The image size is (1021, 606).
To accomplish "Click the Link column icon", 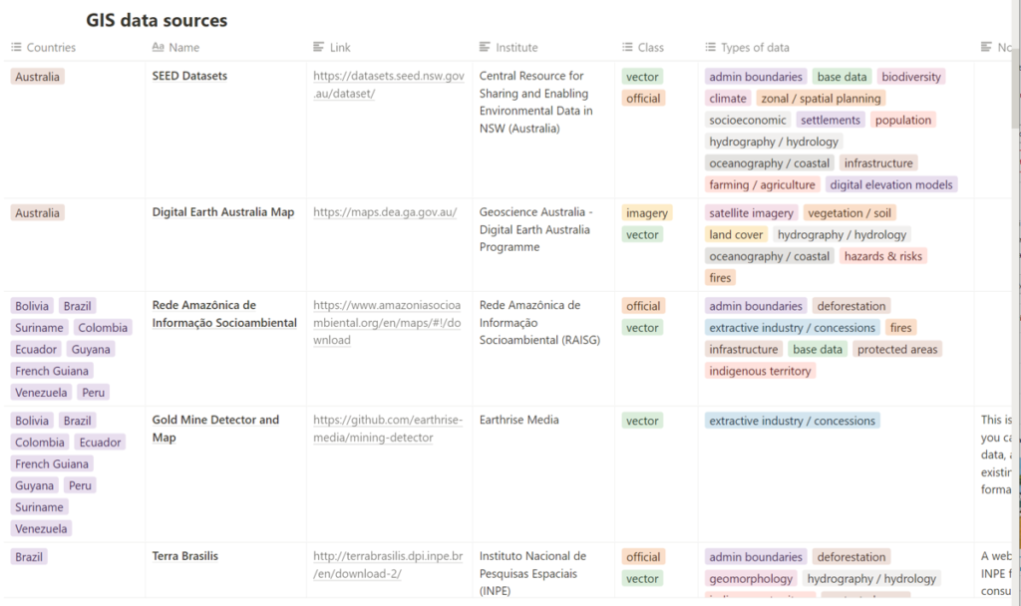I will (318, 48).
